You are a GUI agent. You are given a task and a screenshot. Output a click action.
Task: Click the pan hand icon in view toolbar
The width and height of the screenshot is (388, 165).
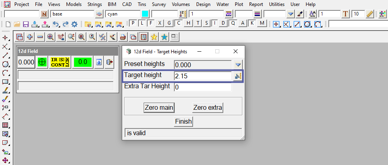[x=61, y=37]
